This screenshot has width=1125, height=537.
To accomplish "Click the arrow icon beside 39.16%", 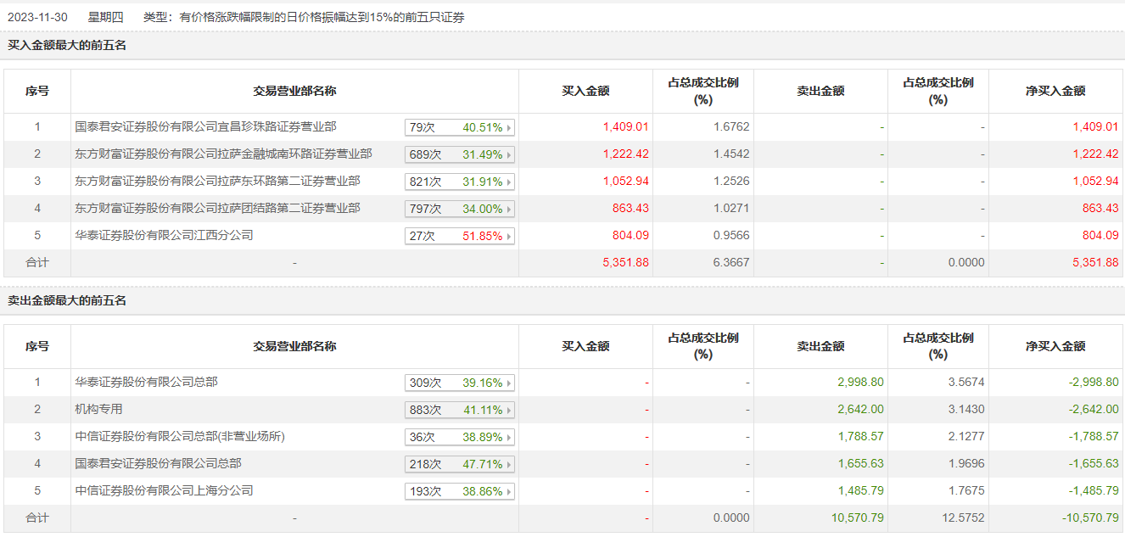I will (509, 383).
